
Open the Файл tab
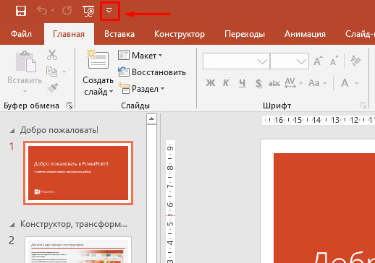click(21, 34)
